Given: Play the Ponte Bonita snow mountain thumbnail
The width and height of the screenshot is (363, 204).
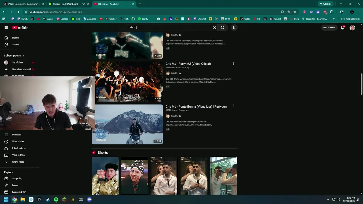Looking at the screenshot, I should pyautogui.click(x=127, y=124).
